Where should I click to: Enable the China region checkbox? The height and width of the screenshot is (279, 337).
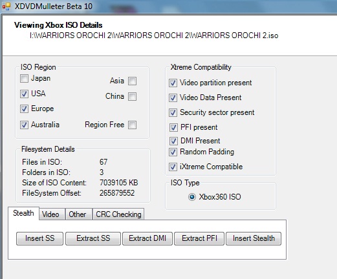pyautogui.click(x=132, y=96)
